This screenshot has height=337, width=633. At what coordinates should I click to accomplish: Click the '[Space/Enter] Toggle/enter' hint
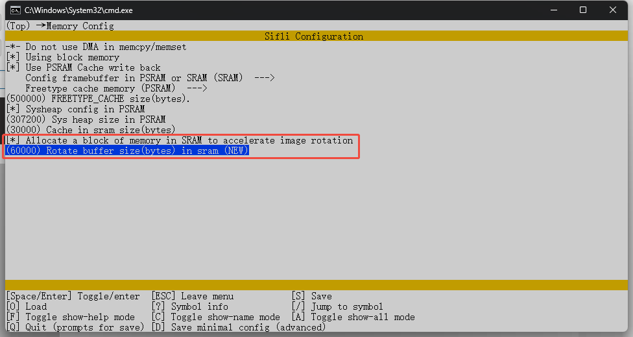pyautogui.click(x=73, y=296)
